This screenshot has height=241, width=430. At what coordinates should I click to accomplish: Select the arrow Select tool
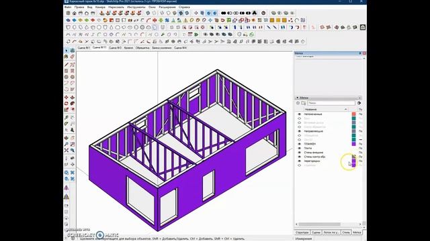coord(67,51)
